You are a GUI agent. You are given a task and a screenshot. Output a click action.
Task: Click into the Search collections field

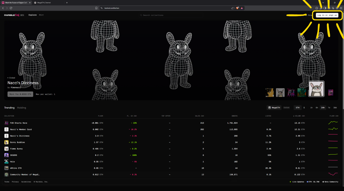tap(171, 15)
